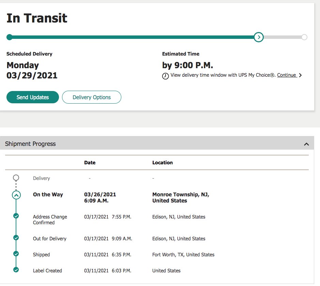Click Monroe Township, NJ location text
This screenshot has width=320, height=286.
(181, 197)
